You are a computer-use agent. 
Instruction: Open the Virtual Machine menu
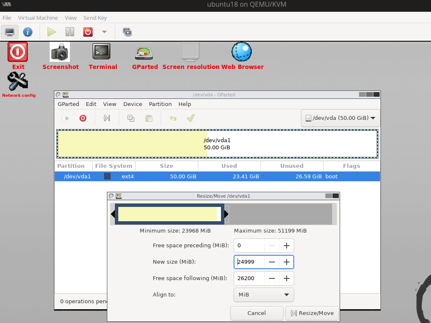click(38, 18)
